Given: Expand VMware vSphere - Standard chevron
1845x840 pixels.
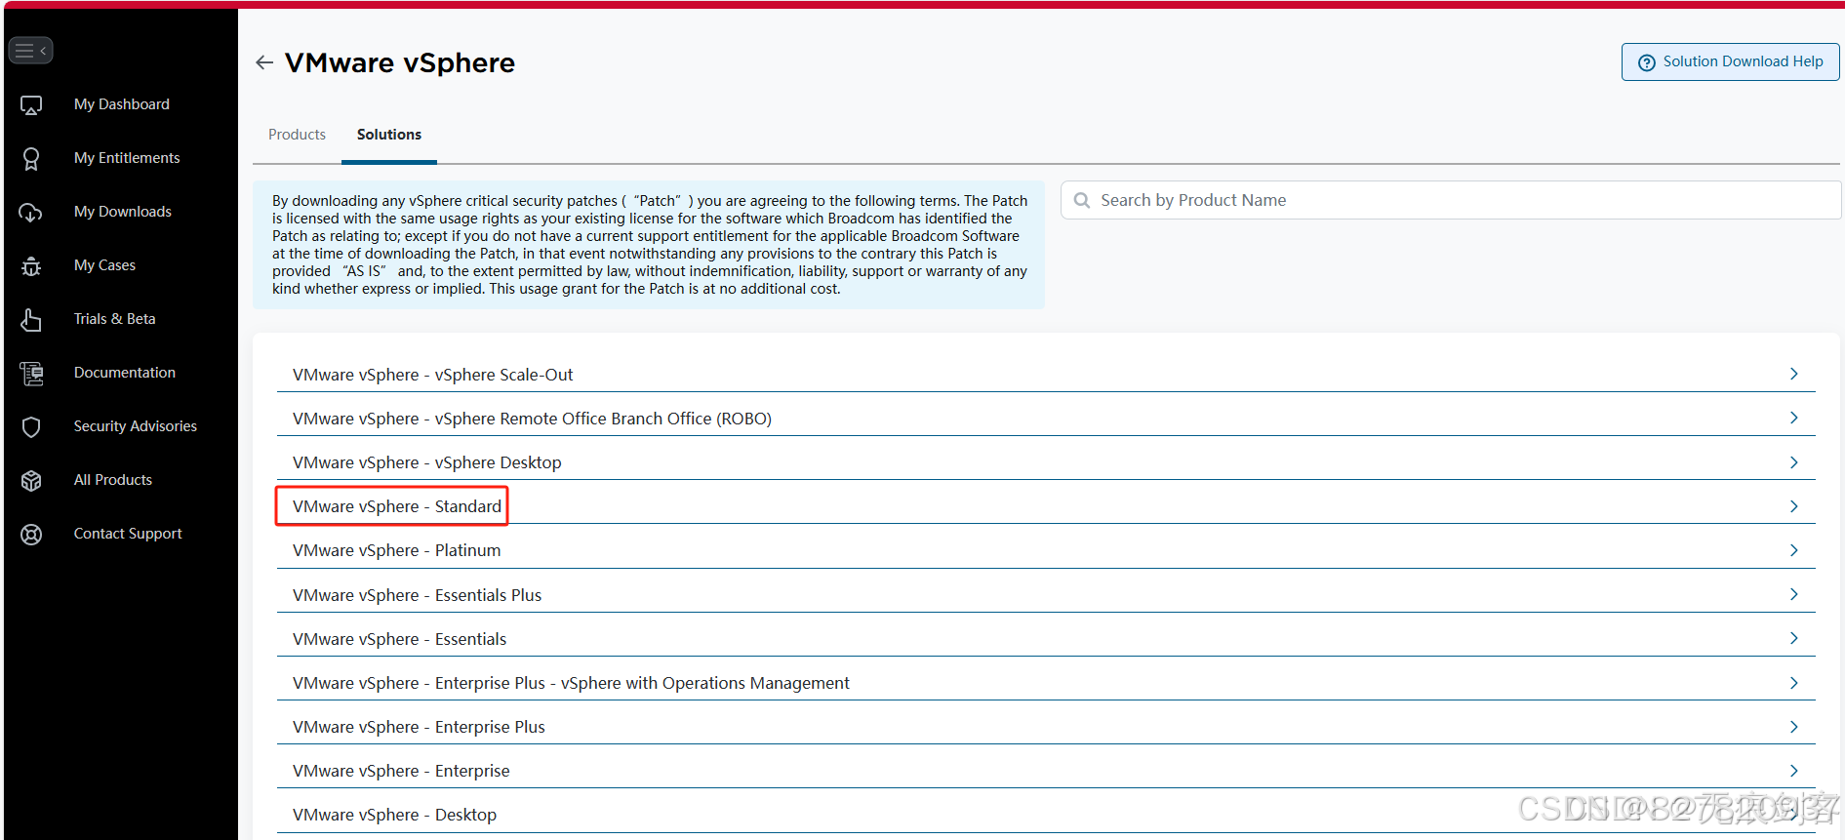Looking at the screenshot, I should coord(1793,506).
